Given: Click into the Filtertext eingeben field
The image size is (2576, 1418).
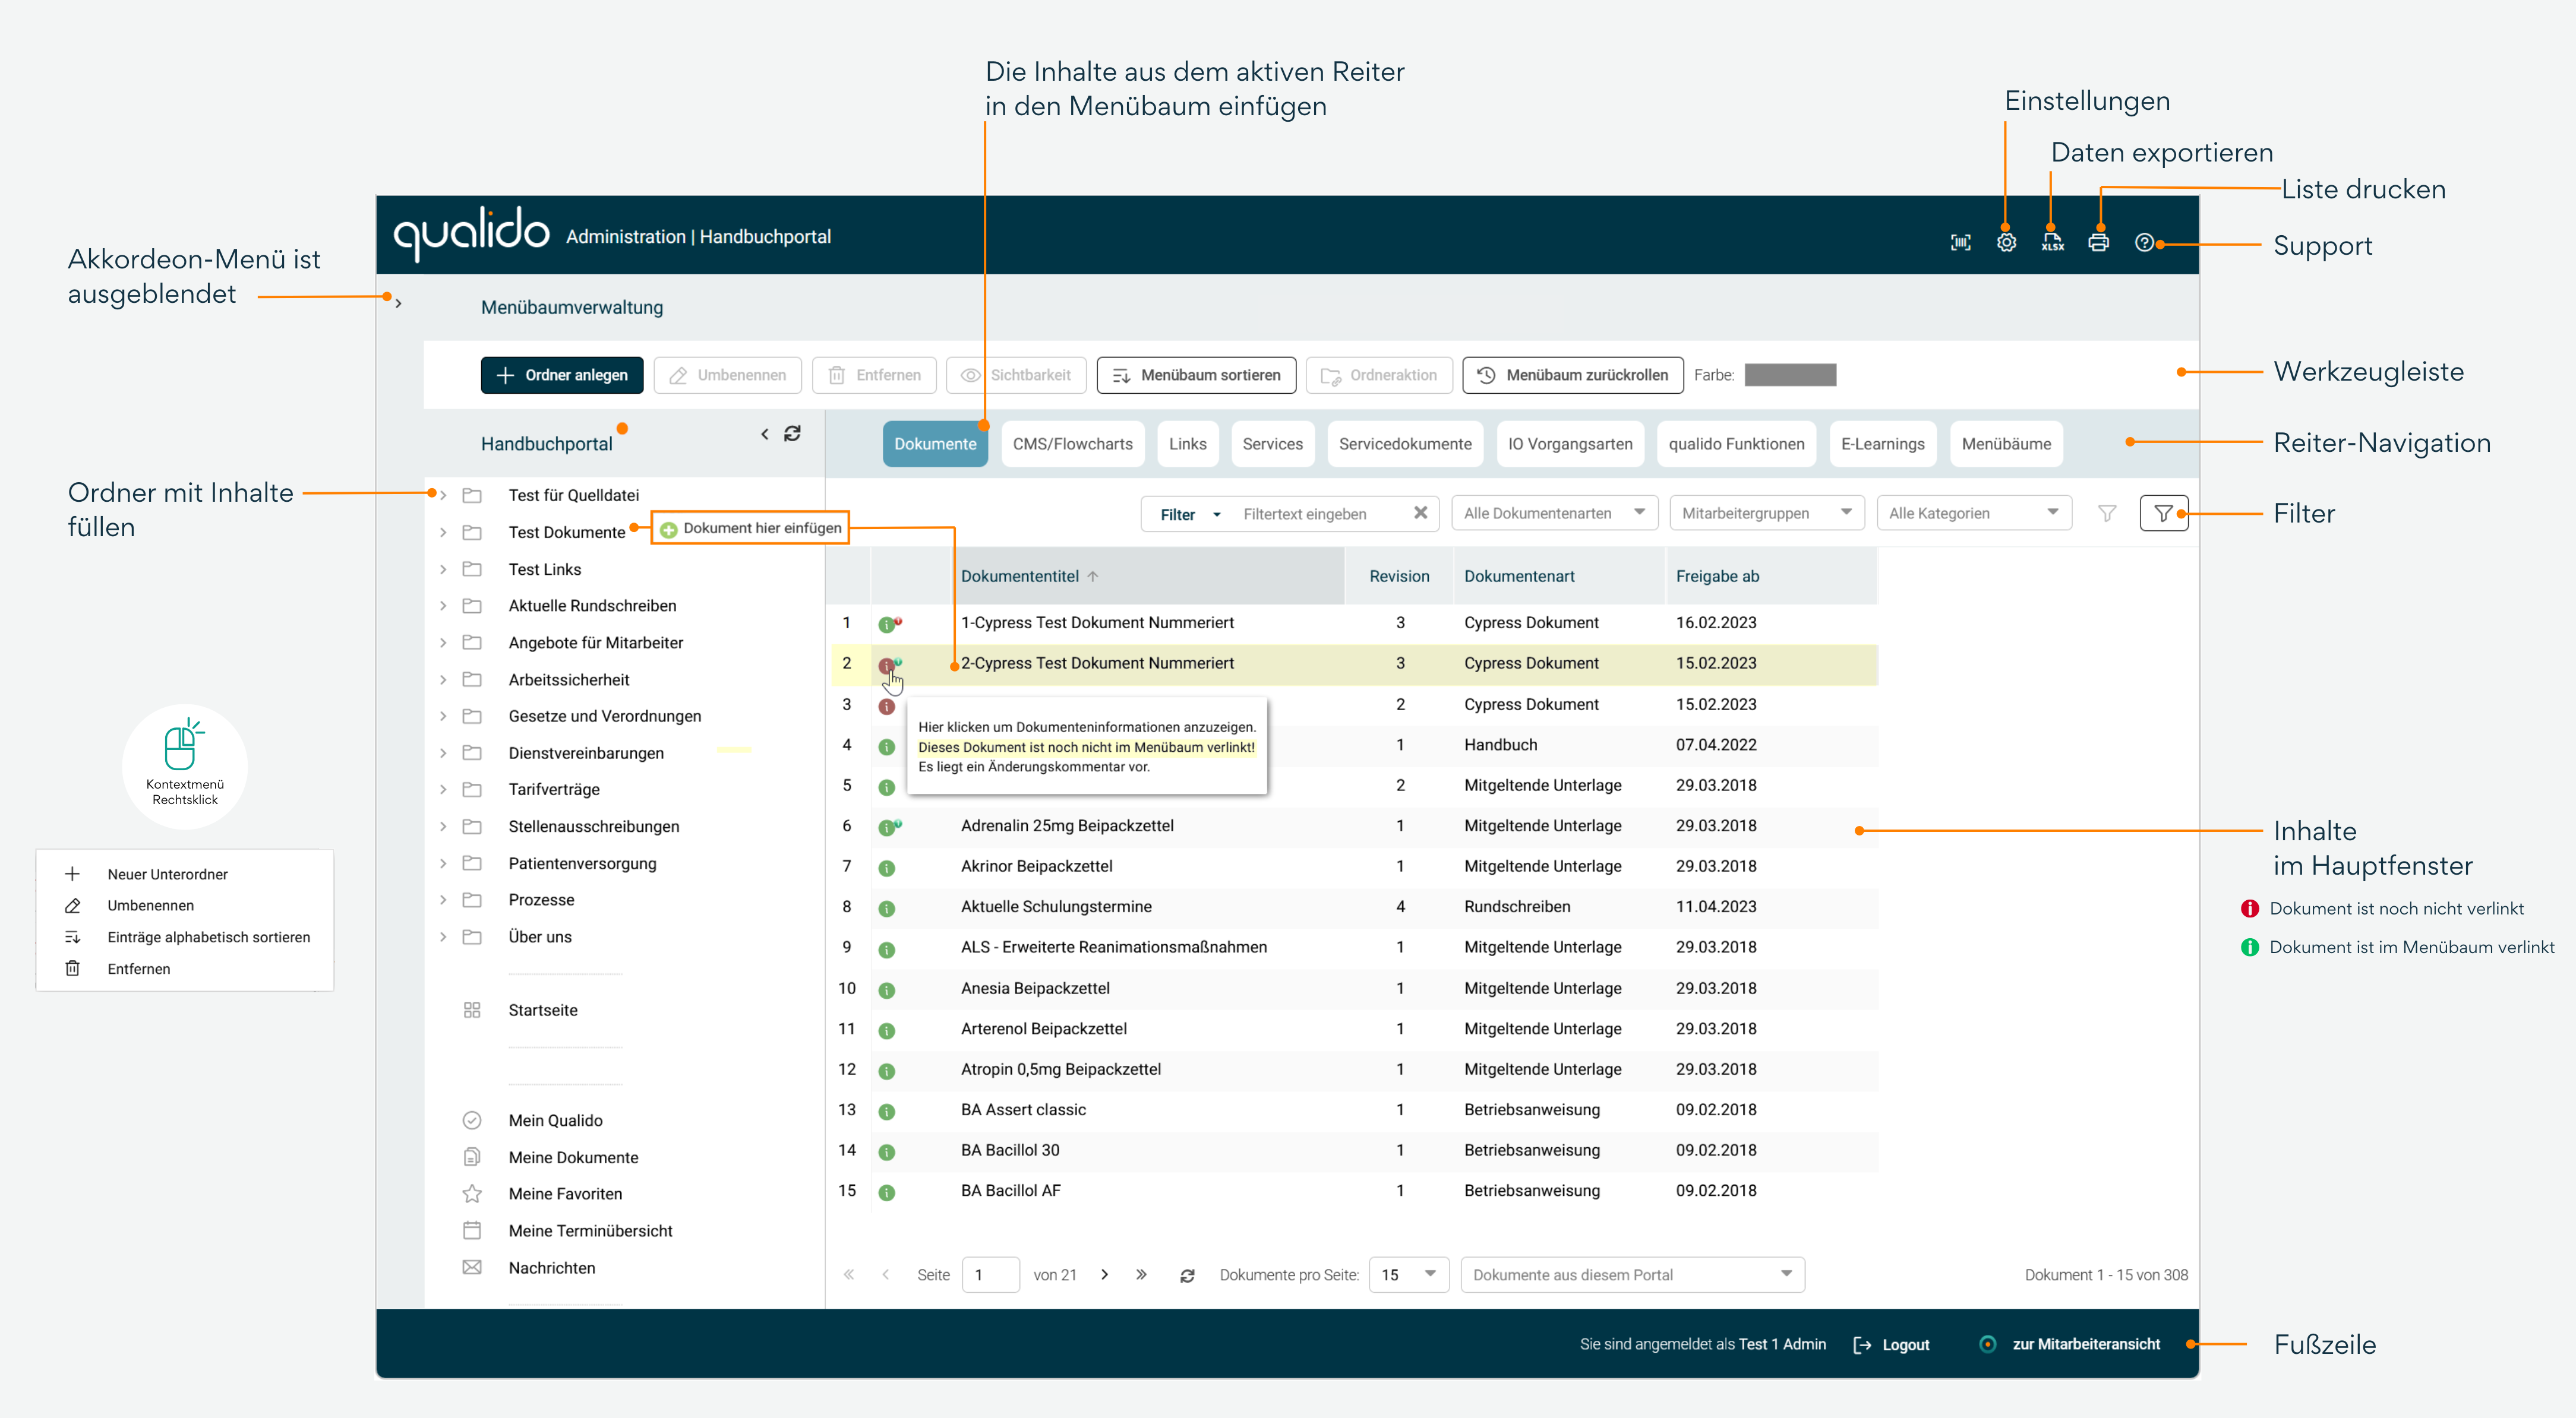Looking at the screenshot, I should (1320, 514).
